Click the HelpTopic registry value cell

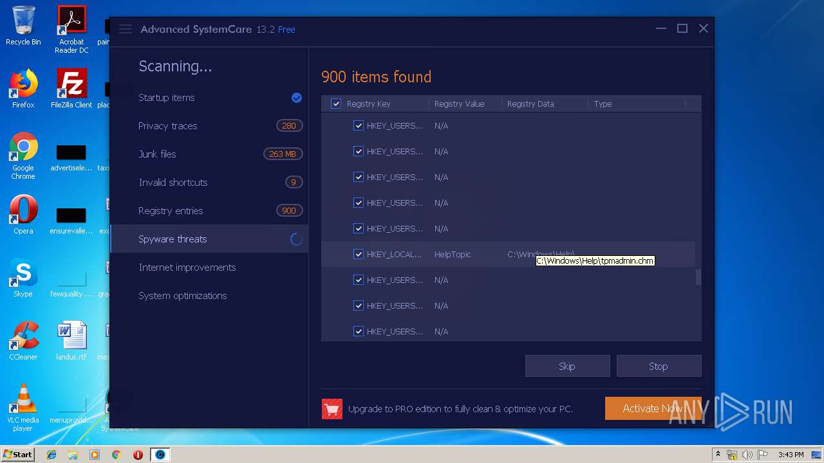453,254
